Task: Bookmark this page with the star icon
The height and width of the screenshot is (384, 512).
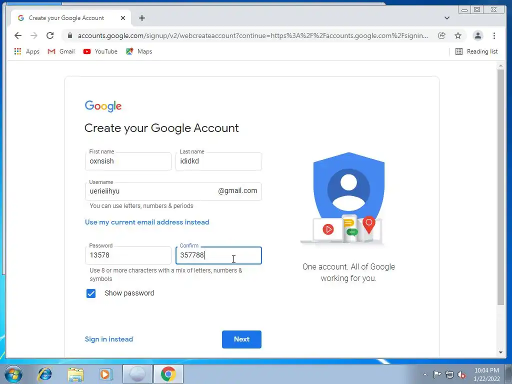Action: (458, 35)
